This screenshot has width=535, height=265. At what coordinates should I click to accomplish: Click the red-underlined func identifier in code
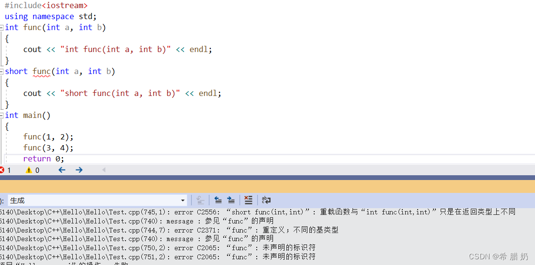41,72
